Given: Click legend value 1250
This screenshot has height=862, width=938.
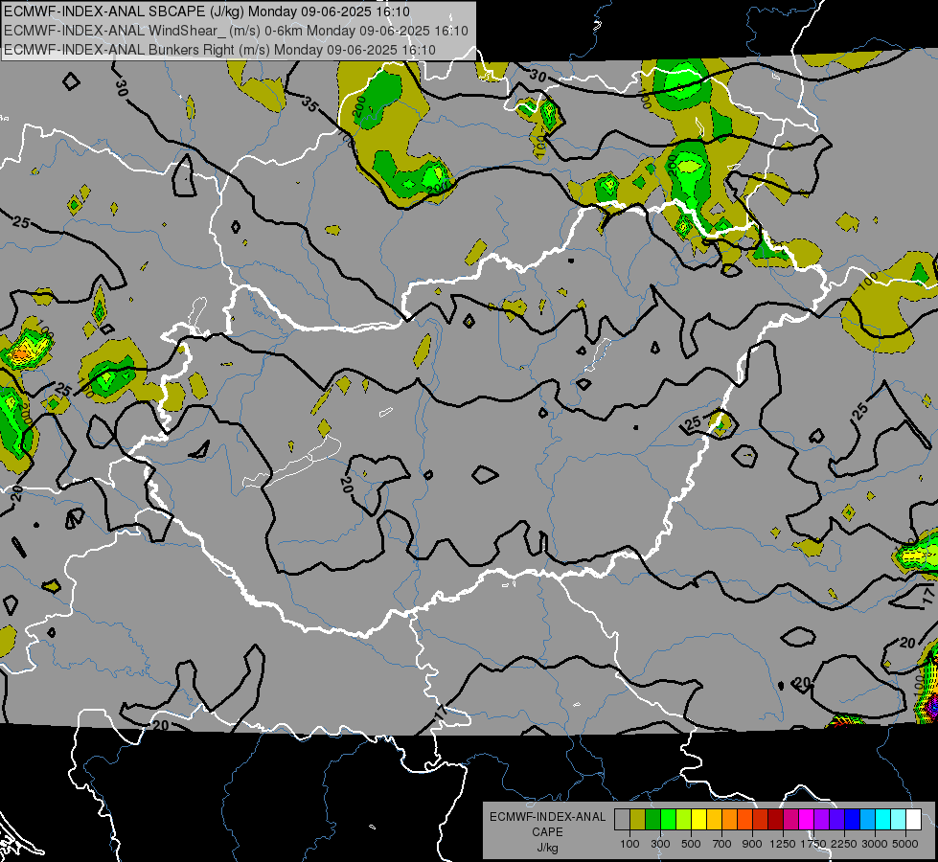Looking at the screenshot, I should 783,844.
